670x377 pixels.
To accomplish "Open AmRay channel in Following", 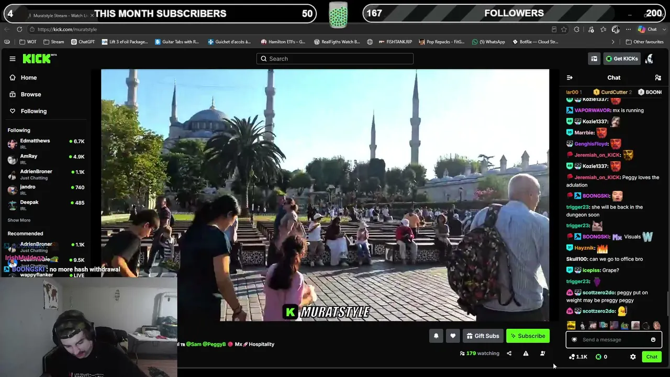I will coord(46,159).
